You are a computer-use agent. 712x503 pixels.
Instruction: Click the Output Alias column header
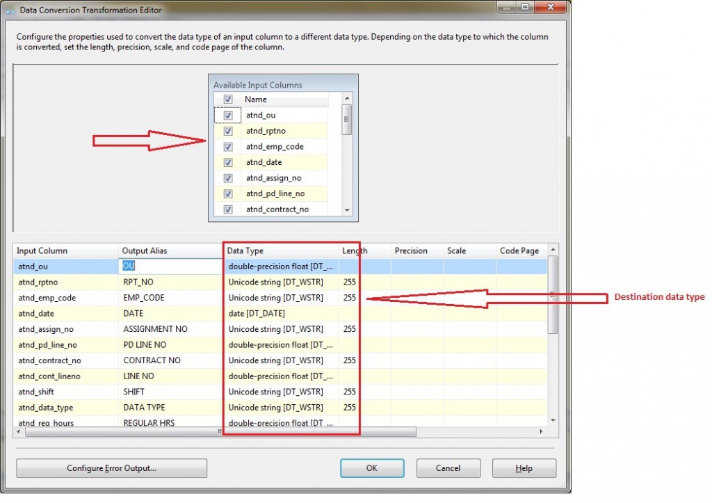click(x=170, y=250)
